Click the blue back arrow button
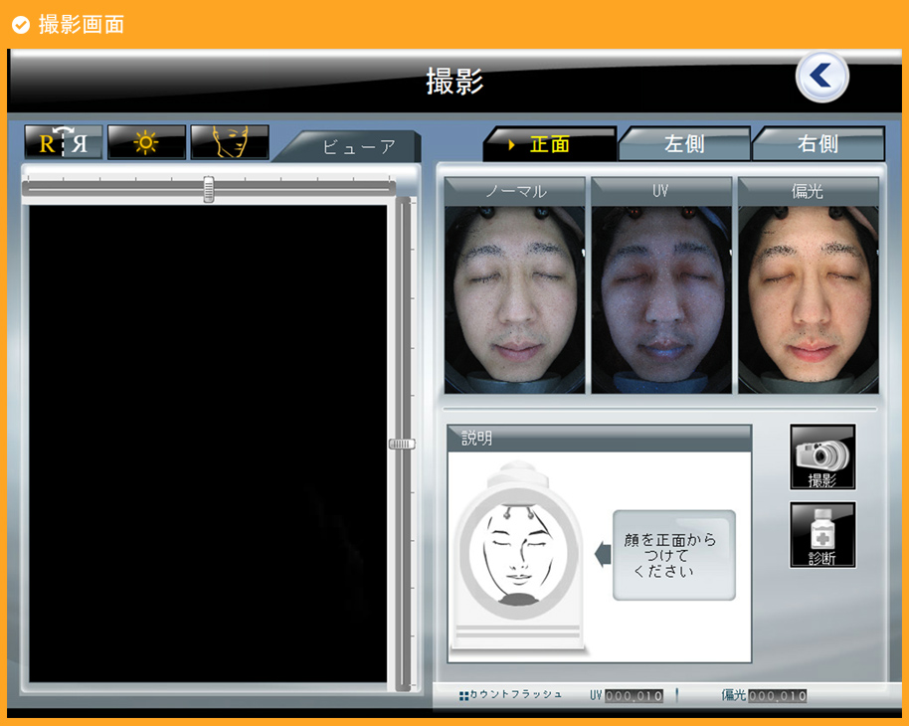This screenshot has width=909, height=726. pyautogui.click(x=822, y=77)
